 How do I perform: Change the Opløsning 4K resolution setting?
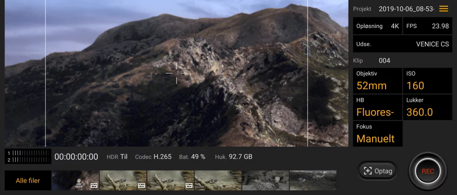coord(378,26)
